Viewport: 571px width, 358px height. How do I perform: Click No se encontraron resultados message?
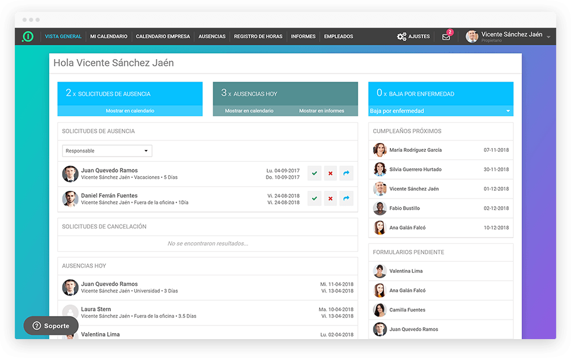(207, 243)
